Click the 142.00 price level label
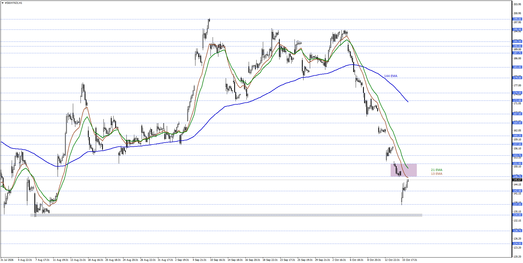This screenshot has width=523, height=263. click(517, 191)
